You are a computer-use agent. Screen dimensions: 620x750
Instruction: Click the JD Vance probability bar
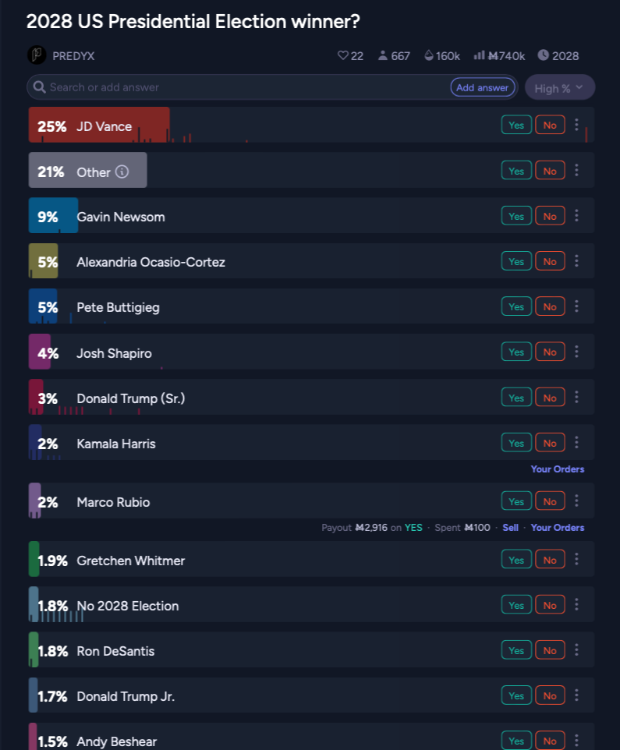pos(99,126)
